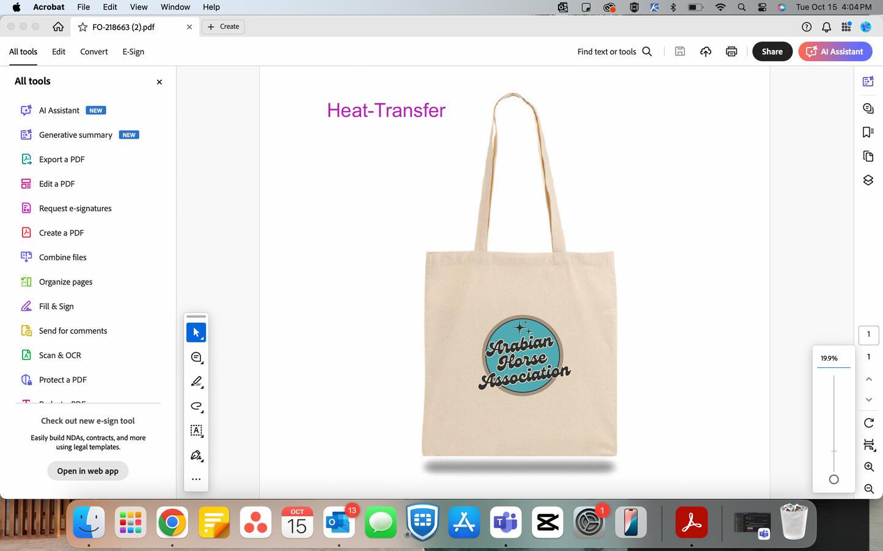Zoom out of the document
This screenshot has width=883, height=551.
click(869, 489)
